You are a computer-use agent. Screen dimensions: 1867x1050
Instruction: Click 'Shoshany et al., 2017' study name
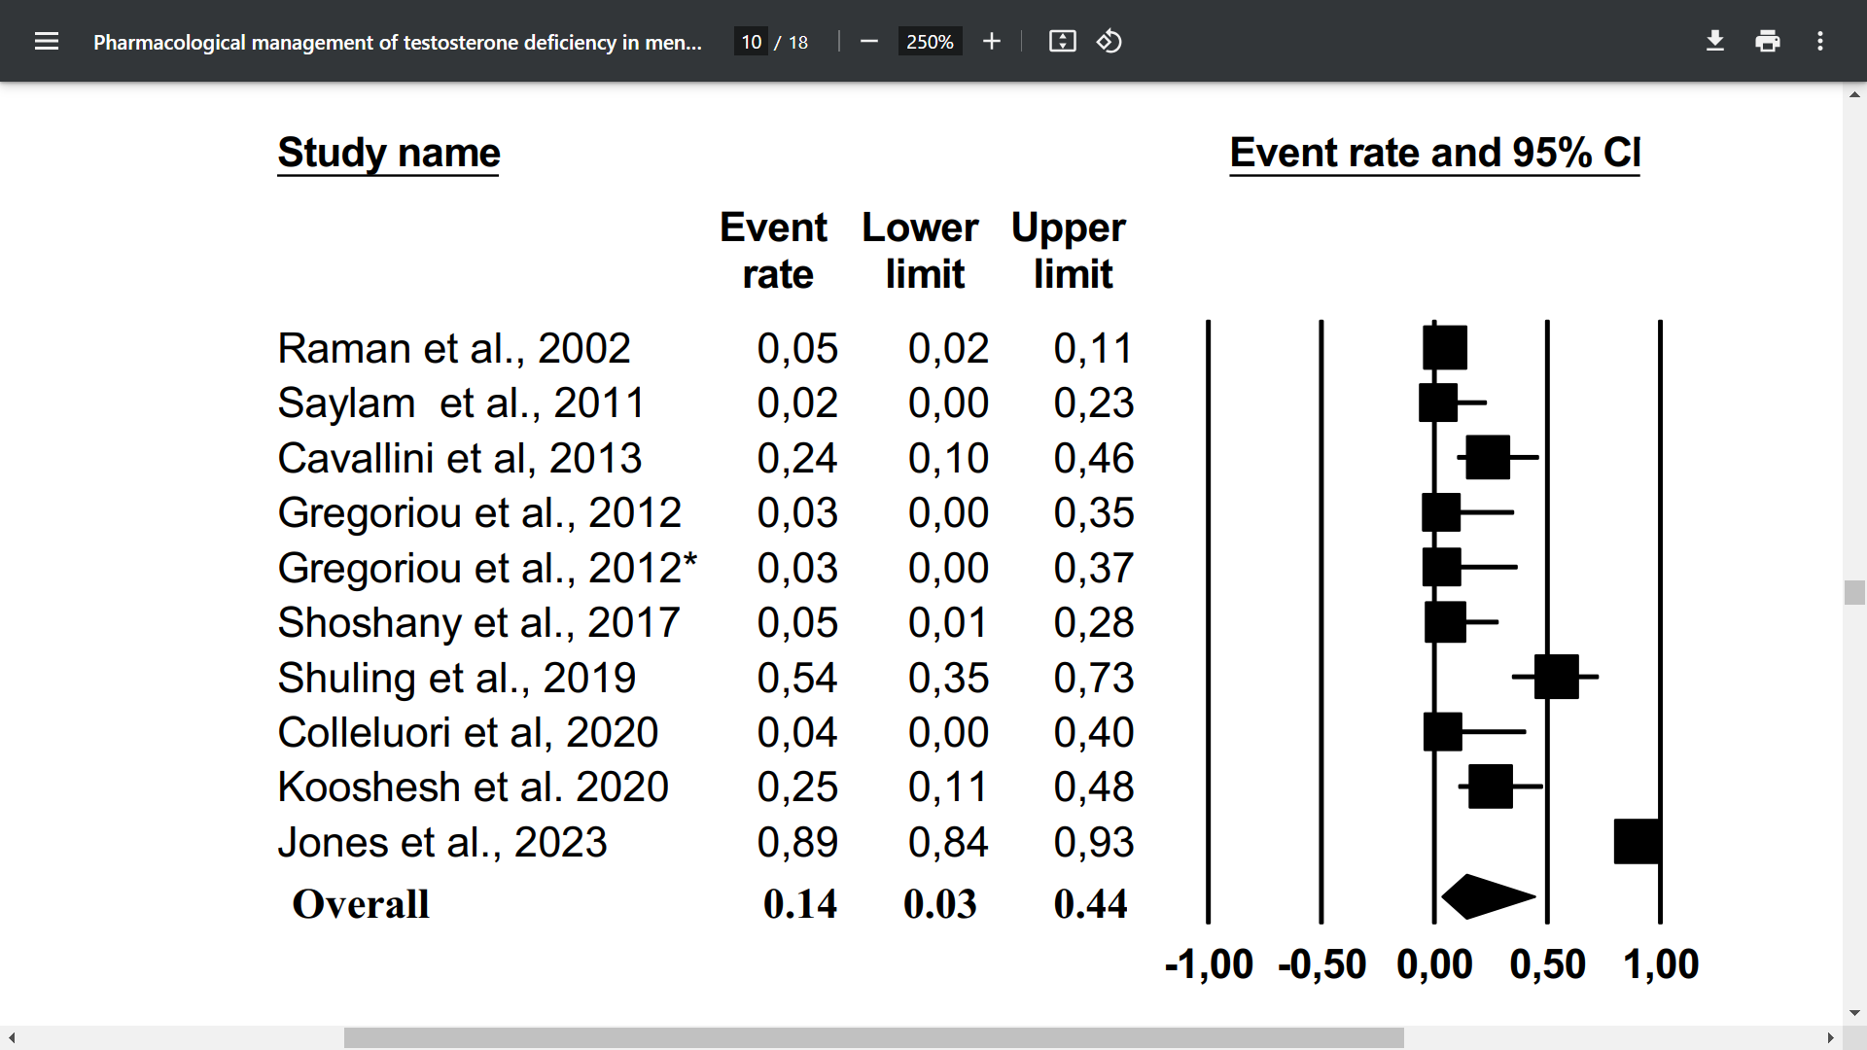click(478, 622)
